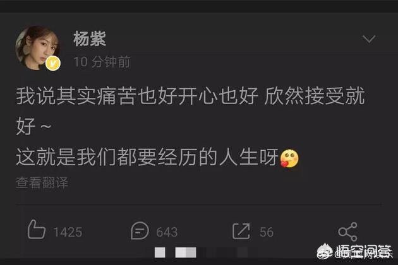Screen dimensions: 398x265
Task: Click the 悟空问答 watermark text
Action: pyautogui.click(x=363, y=250)
